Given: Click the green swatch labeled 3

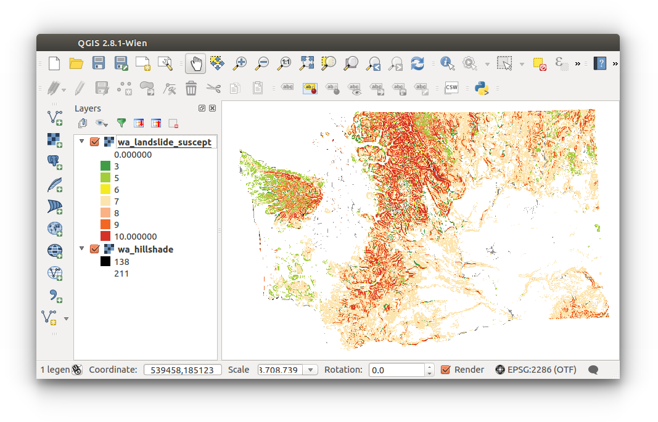Looking at the screenshot, I should tap(105, 166).
